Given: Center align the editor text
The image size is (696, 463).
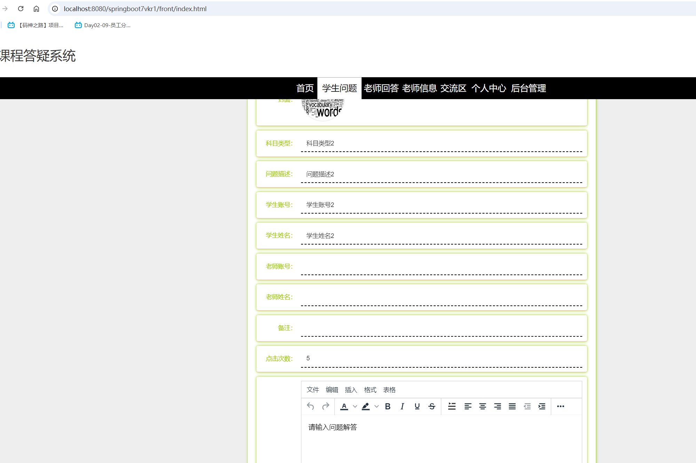Looking at the screenshot, I should tap(483, 406).
